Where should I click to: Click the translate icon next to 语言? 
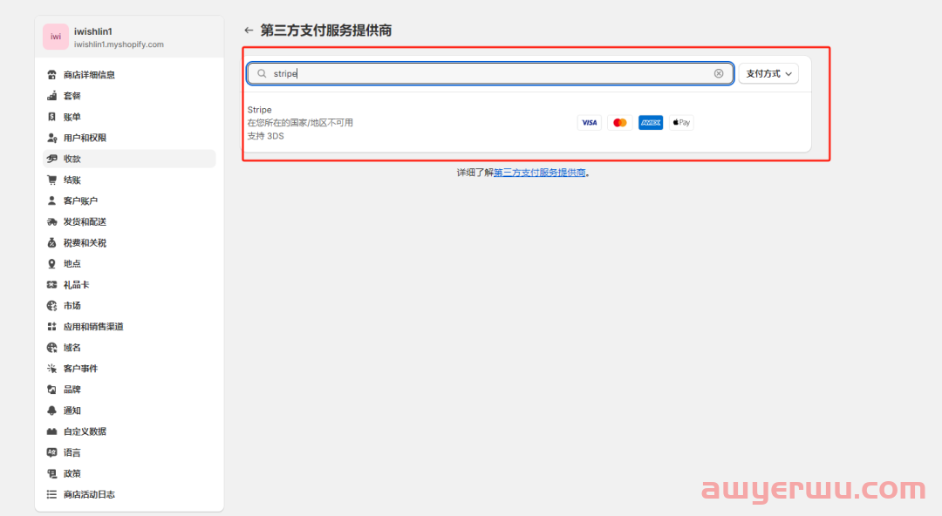click(51, 453)
